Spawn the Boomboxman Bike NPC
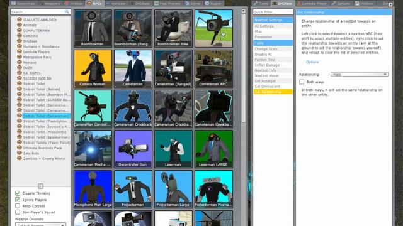 click(174, 28)
